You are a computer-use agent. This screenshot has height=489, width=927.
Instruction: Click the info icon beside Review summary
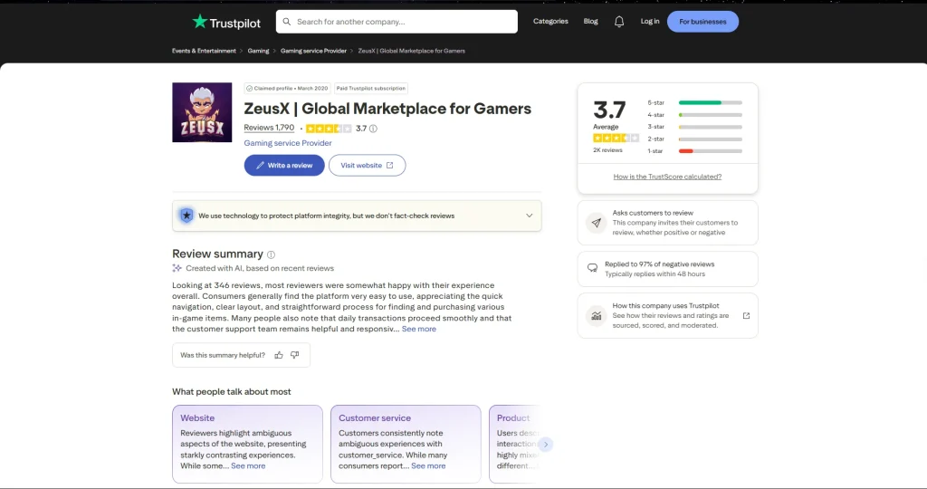271,254
